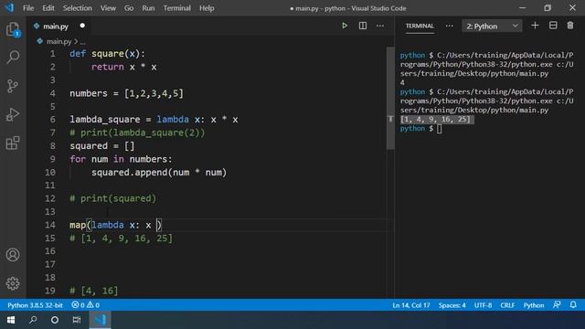Change indentation via Spaces: 4
This screenshot has height=329, width=585.
pyautogui.click(x=452, y=305)
